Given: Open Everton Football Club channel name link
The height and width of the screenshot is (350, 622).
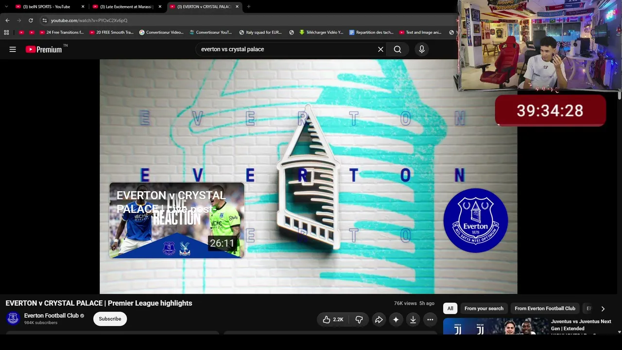Looking at the screenshot, I should tap(52, 315).
